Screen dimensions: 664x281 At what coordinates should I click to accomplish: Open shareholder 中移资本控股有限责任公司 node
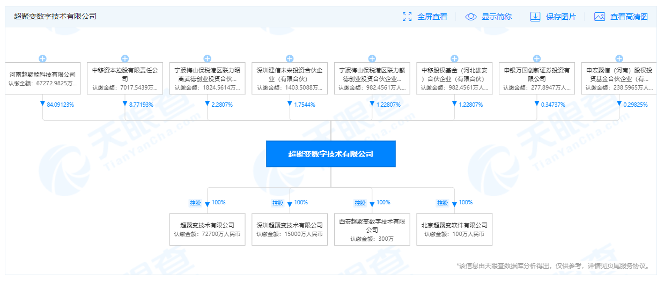pos(125,78)
